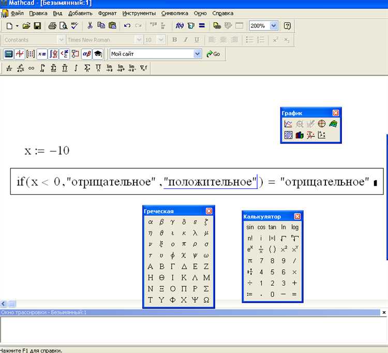The image size is (388, 353).
Task: Open the Символика menu
Action: tap(175, 13)
